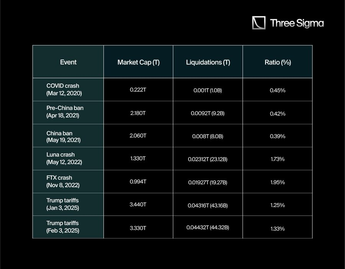This screenshot has height=269, width=345.
Task: Click the 0.39% ratio value
Action: click(x=278, y=136)
